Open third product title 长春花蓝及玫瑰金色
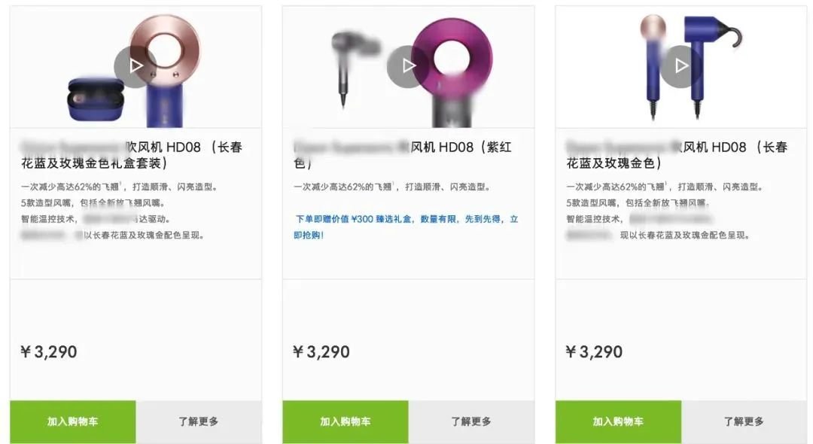This screenshot has height=444, width=813. (677, 155)
